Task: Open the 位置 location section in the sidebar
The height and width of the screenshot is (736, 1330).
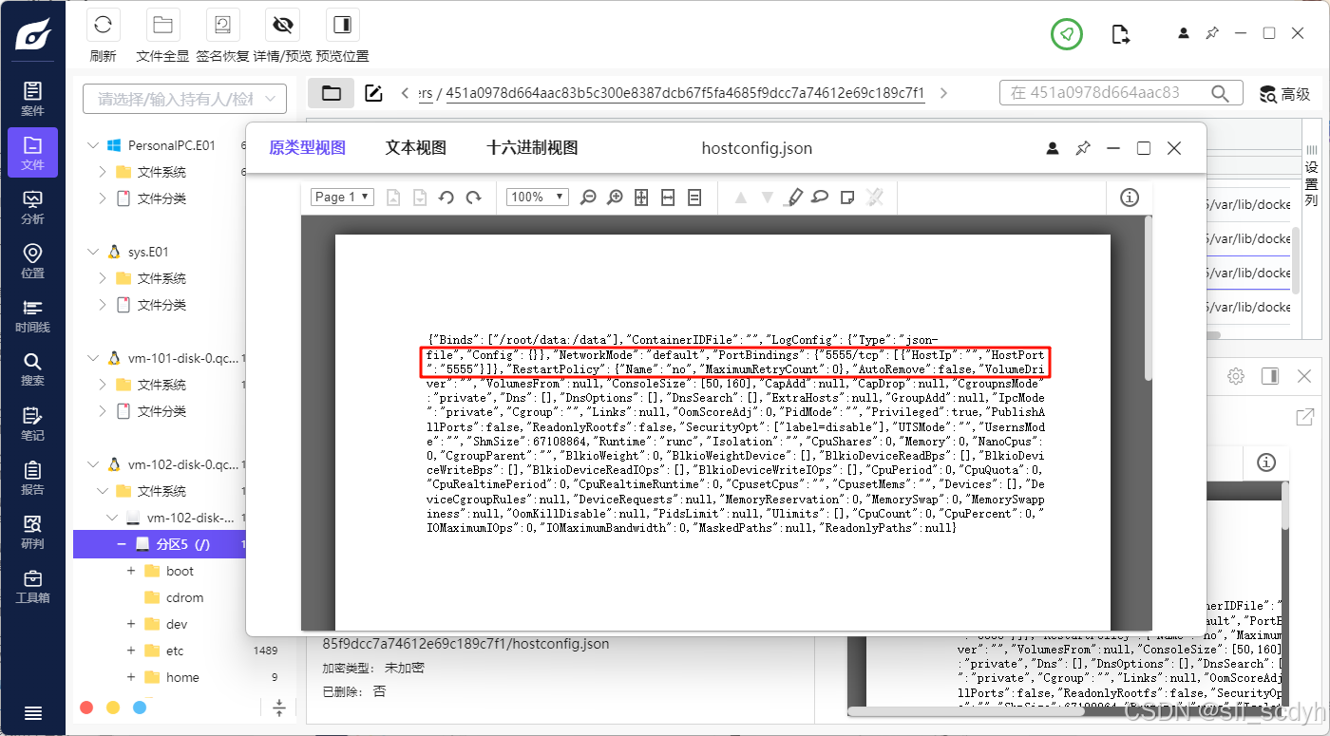Action: [33, 261]
